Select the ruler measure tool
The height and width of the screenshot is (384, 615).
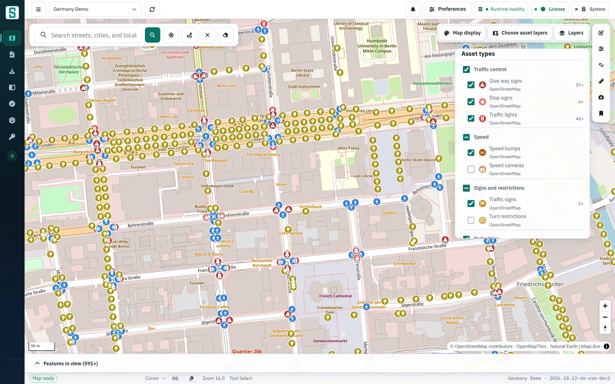tap(601, 81)
